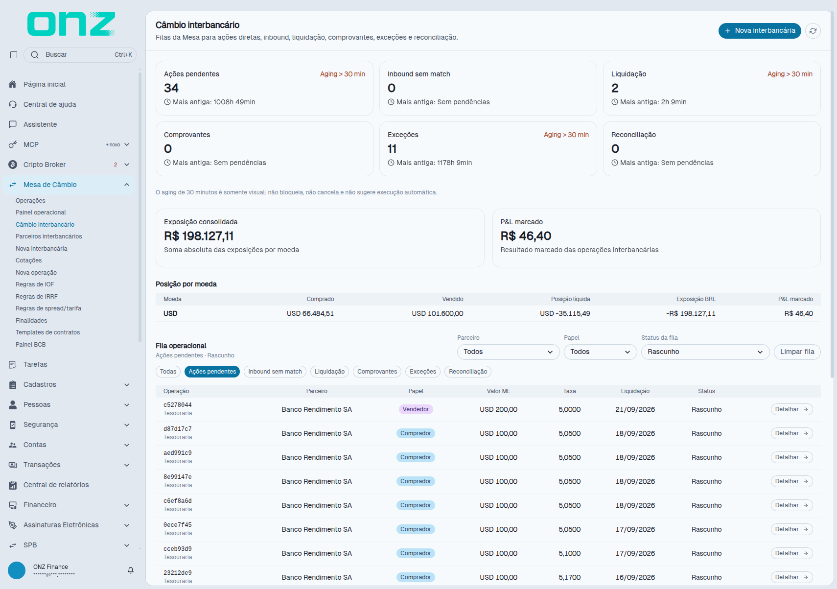Image resolution: width=837 pixels, height=589 pixels.
Task: Open notifications bell icon
Action: (x=131, y=570)
